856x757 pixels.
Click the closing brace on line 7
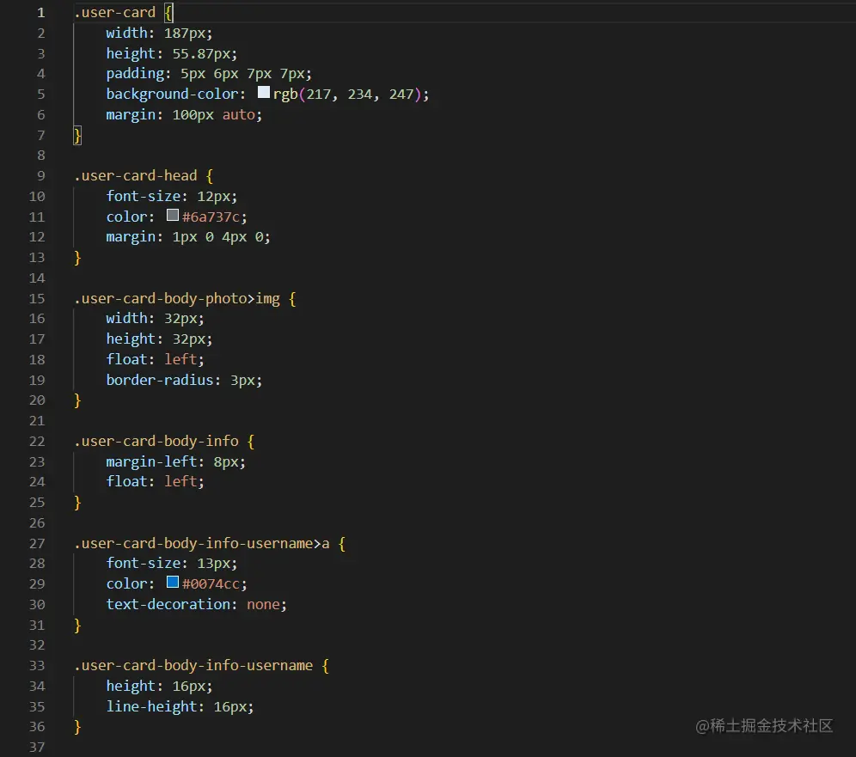(x=77, y=135)
